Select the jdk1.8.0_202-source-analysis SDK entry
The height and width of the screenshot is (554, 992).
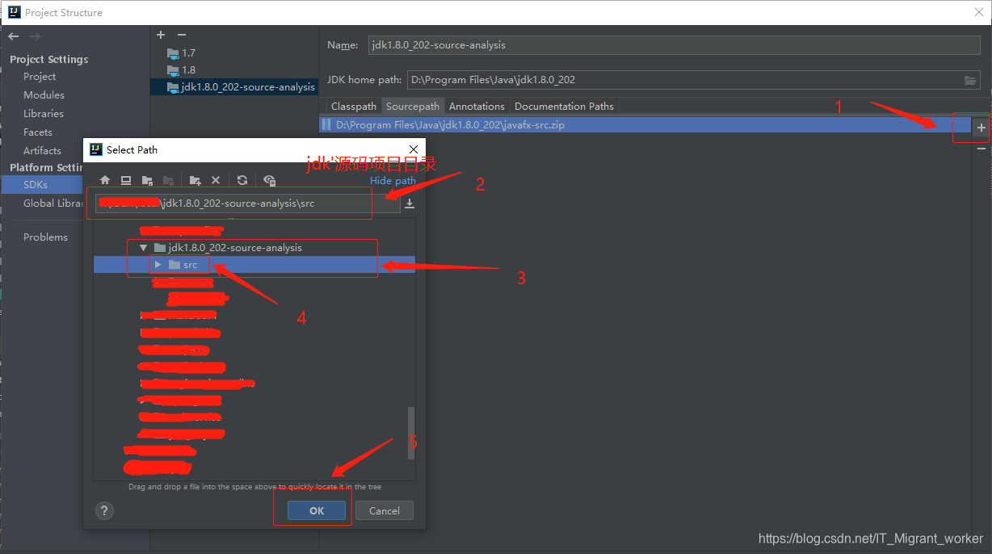tap(233, 87)
